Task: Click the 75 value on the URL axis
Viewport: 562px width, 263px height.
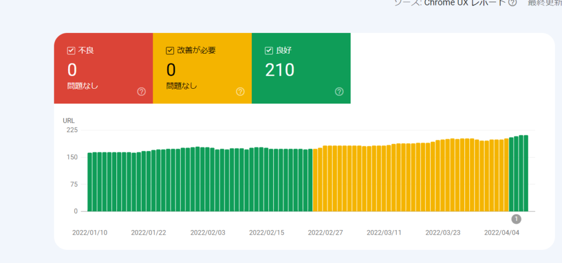Action: [x=74, y=184]
